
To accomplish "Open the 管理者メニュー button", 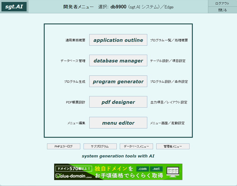I will pyautogui.click(x=173, y=147).
